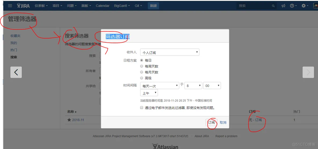
Task: Go to the JIRA logo home
Action: point(23,6)
